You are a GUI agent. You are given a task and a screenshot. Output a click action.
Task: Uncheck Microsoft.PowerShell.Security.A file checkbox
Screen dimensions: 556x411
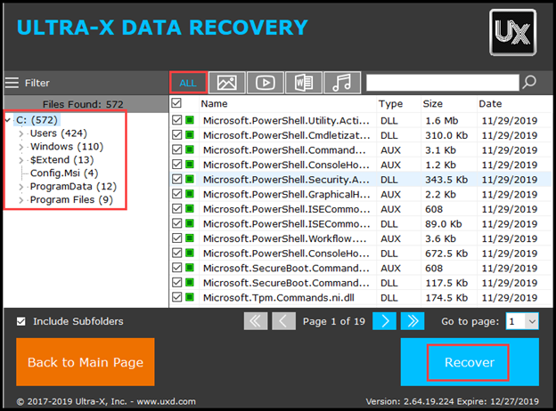tap(177, 179)
